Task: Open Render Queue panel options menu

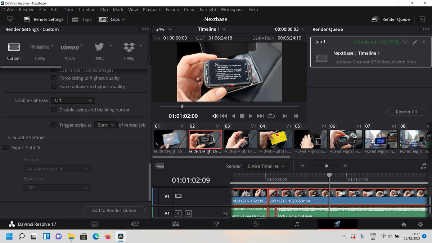Action: click(x=426, y=29)
